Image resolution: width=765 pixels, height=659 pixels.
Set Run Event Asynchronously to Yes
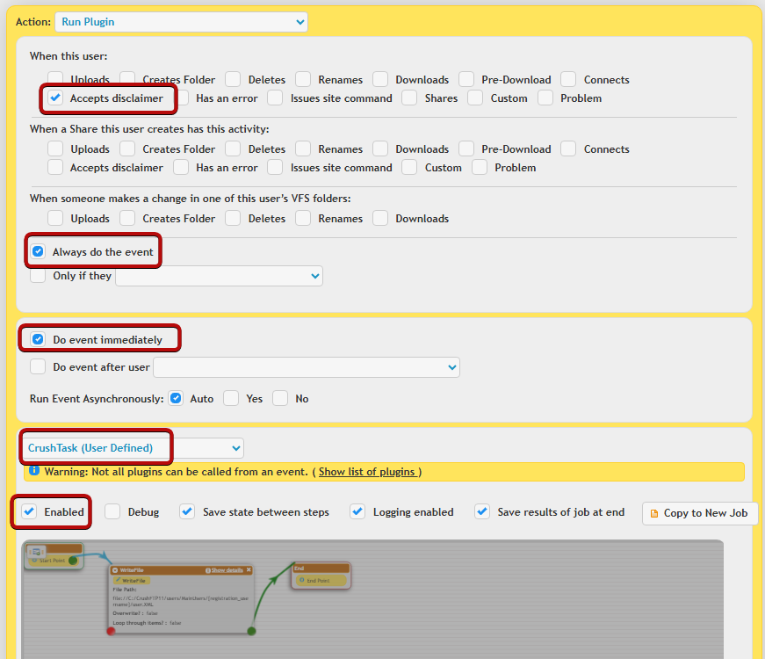(231, 399)
